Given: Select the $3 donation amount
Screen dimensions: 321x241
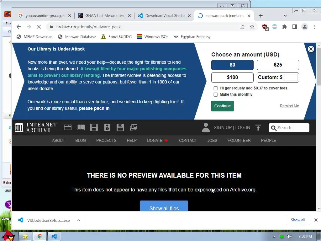Looking at the screenshot, I should point(232,65).
